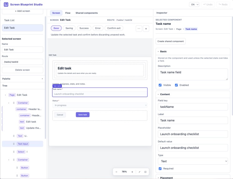Click the 76% zoom level text
Screen dimensions: 233x179
pos(124,172)
